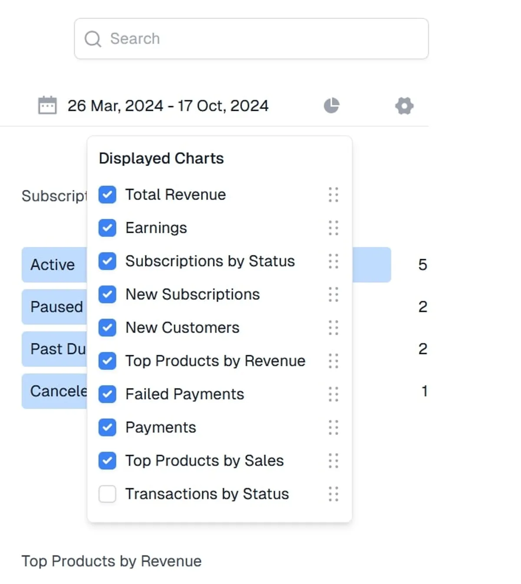Grab the drag handle for Top Products by Revenue

pos(333,361)
